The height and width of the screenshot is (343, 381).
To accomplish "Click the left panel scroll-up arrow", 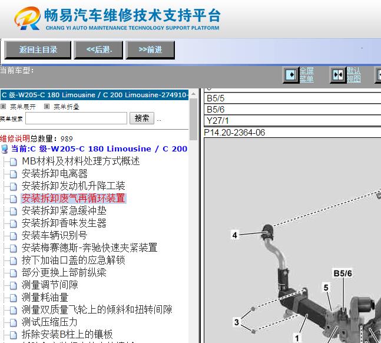I will pyautogui.click(x=193, y=94).
